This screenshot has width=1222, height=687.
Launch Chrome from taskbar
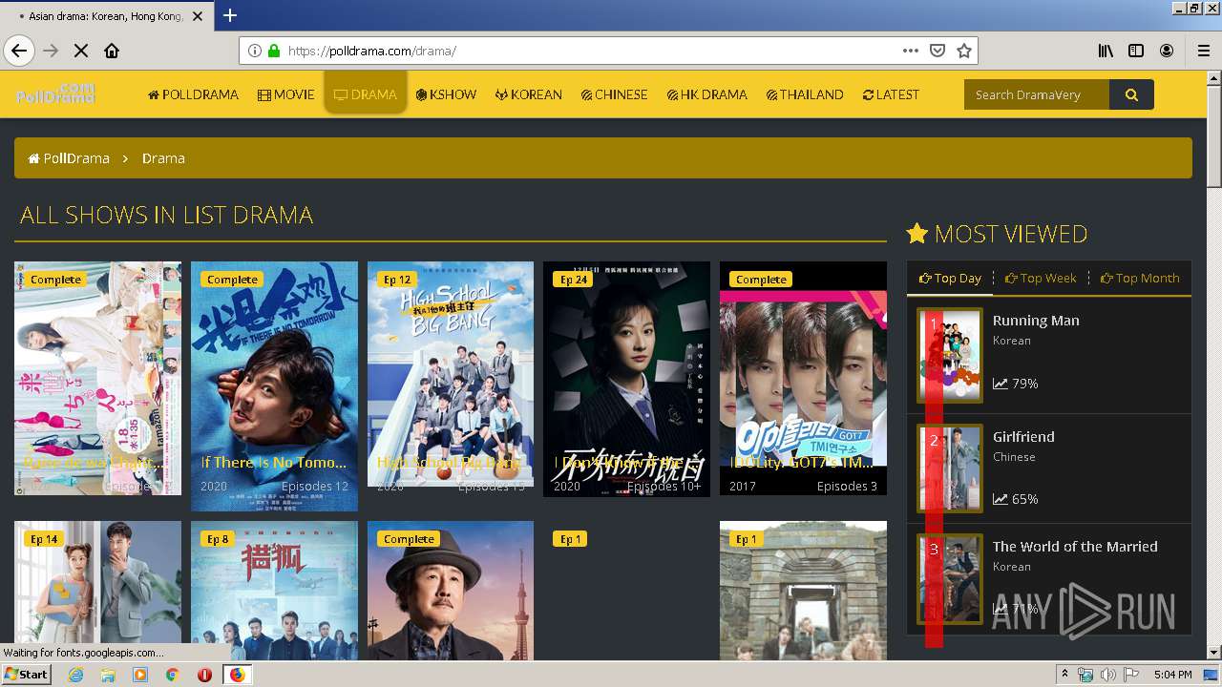[172, 675]
